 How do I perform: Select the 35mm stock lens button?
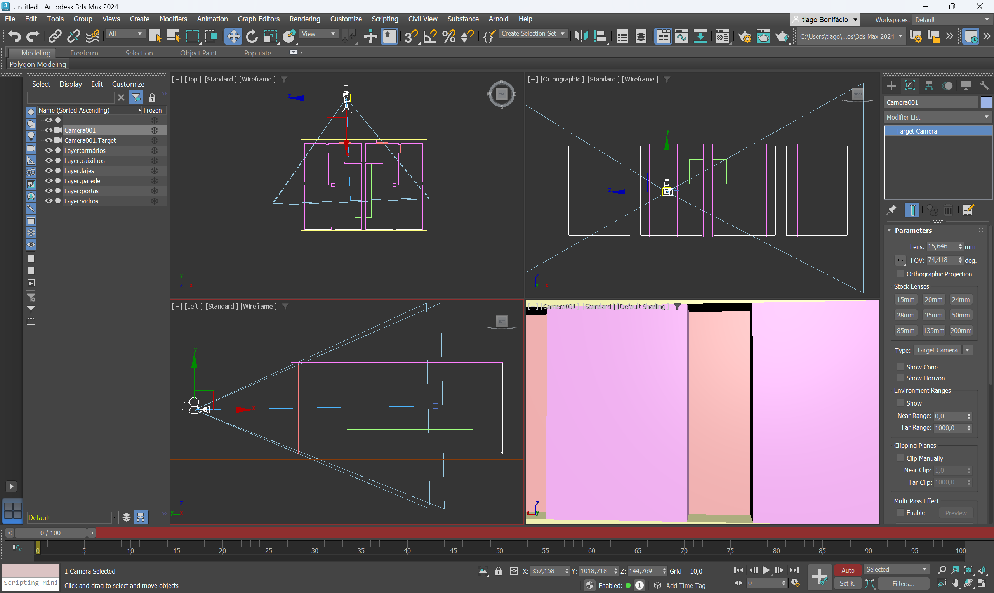click(933, 315)
